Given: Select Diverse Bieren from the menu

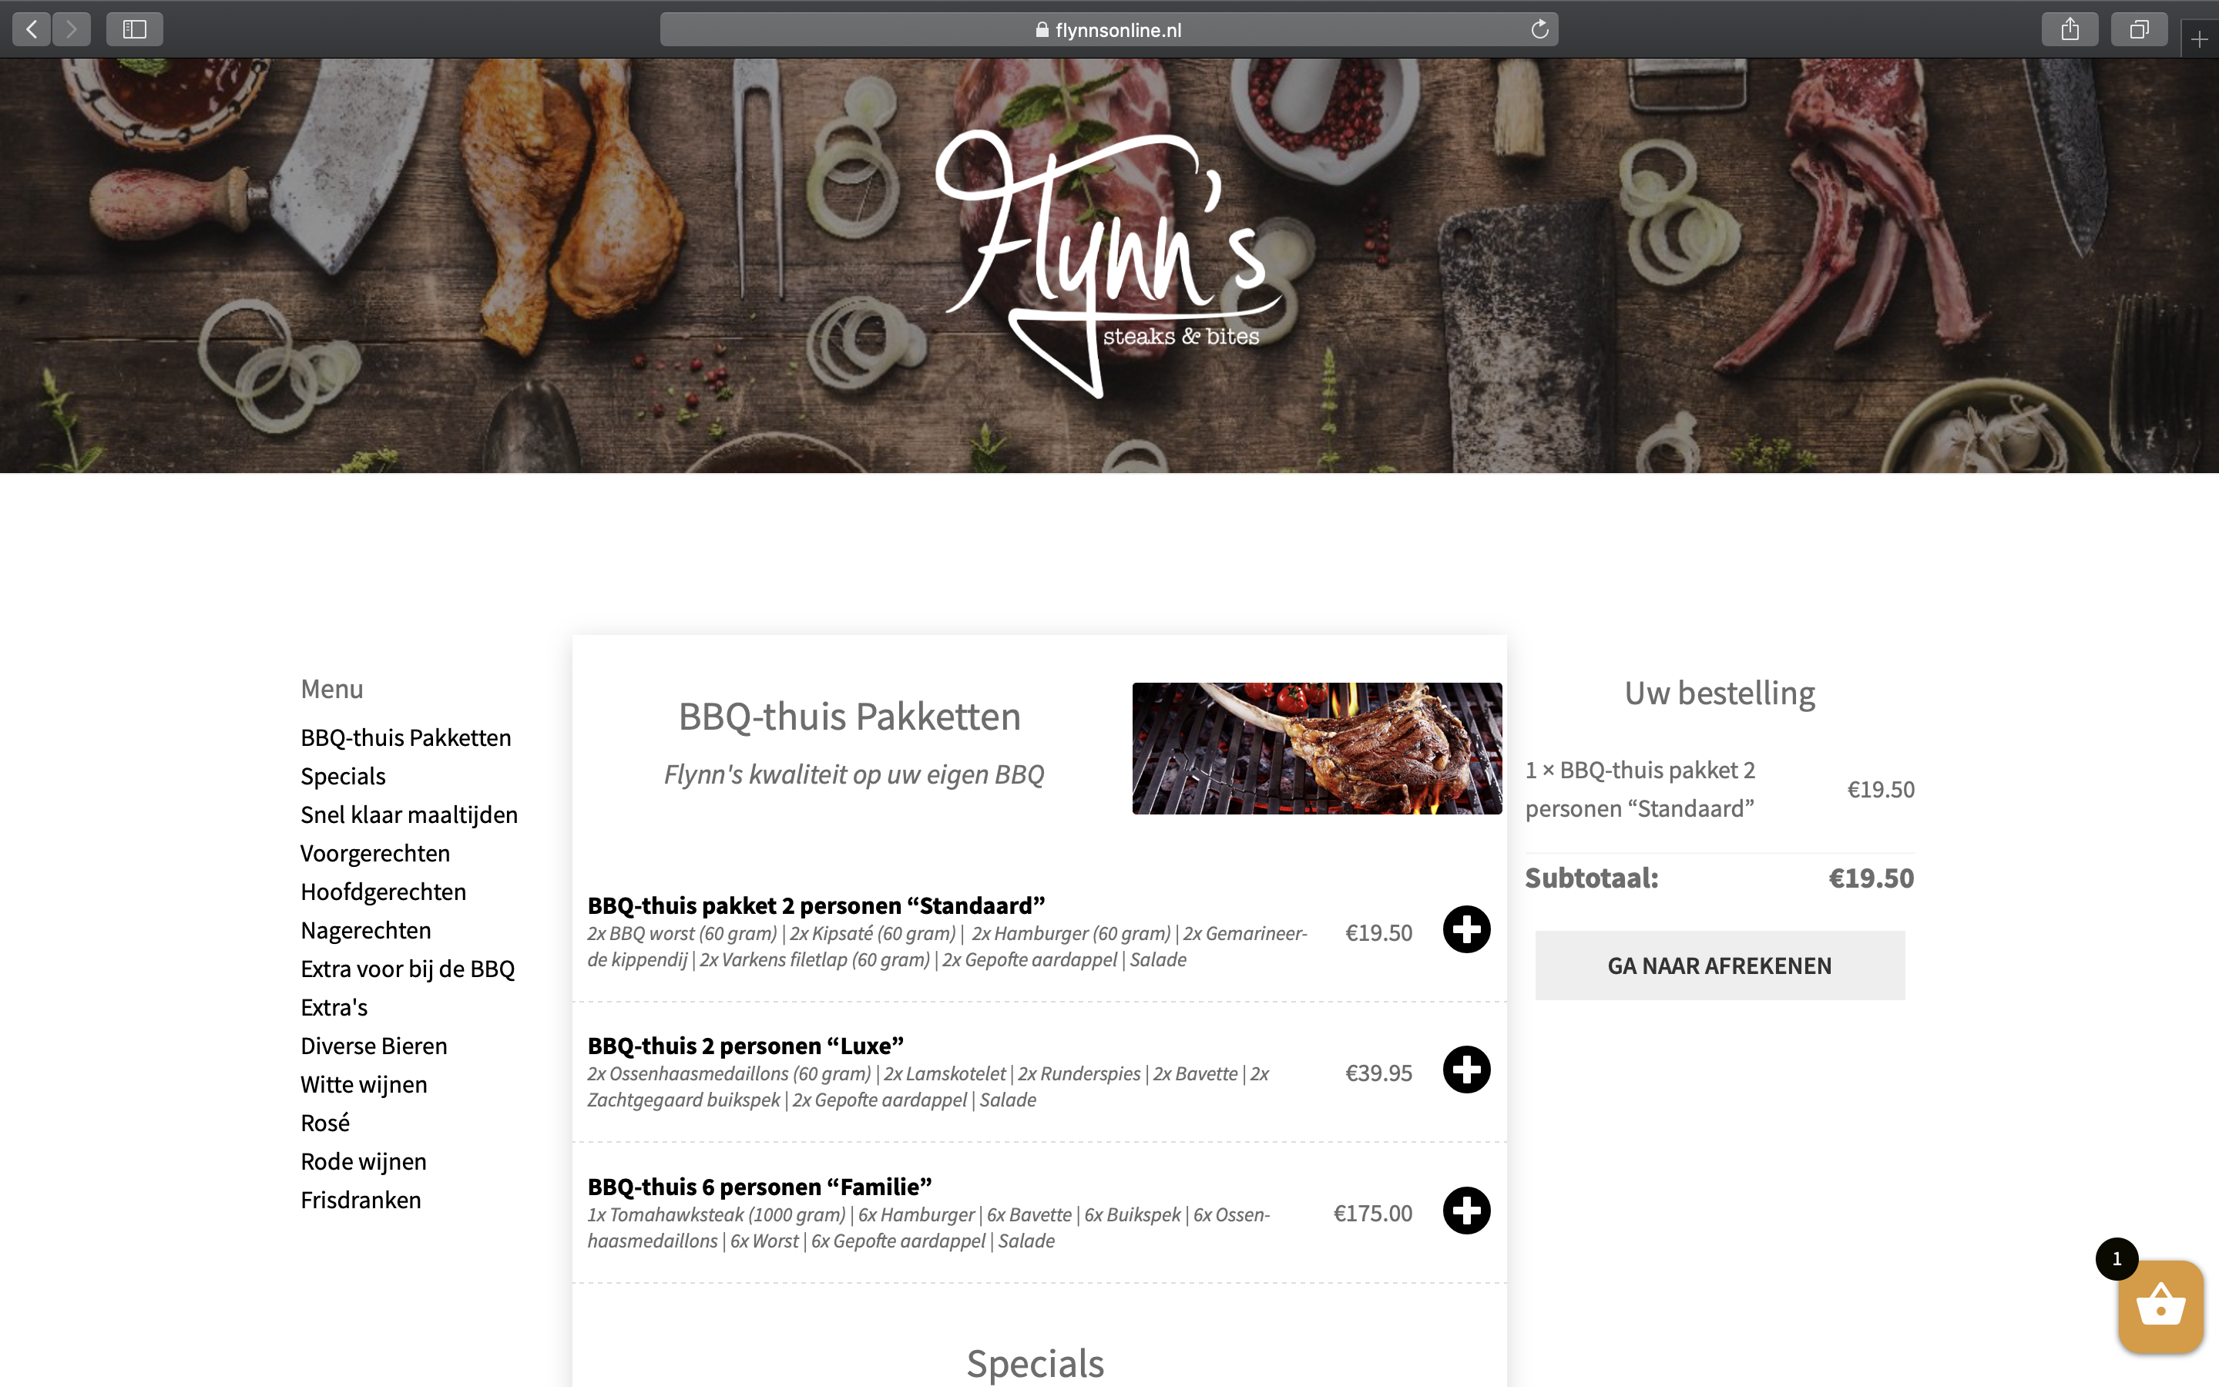Looking at the screenshot, I should pos(374,1046).
